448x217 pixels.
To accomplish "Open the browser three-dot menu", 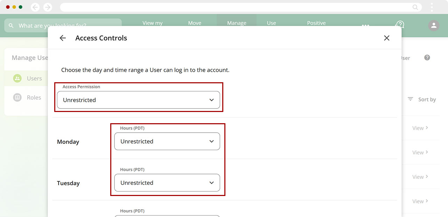I will click(x=432, y=7).
